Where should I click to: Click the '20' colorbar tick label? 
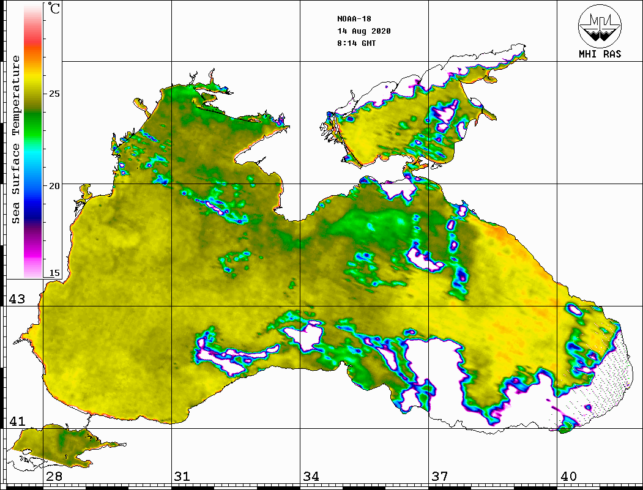[x=54, y=186]
